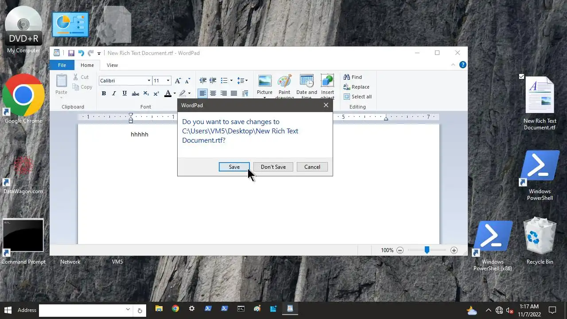Click the Paste clipboard icon
The image size is (567, 319).
point(62,81)
